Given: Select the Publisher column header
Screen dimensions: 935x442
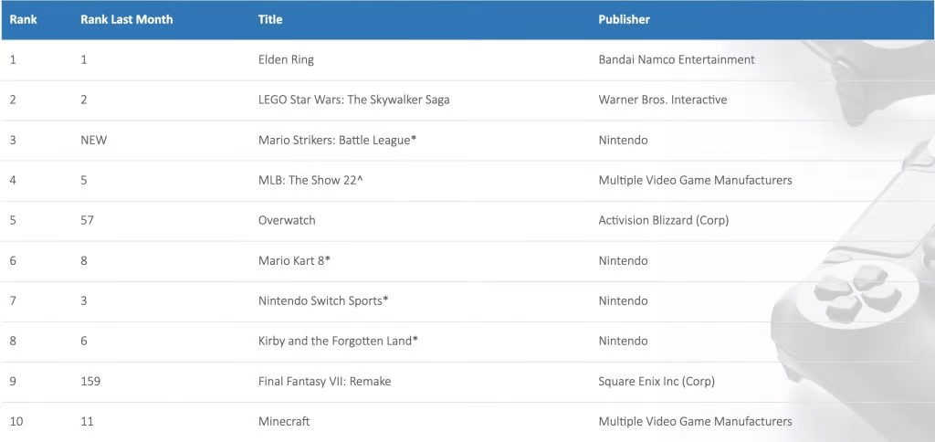Looking at the screenshot, I should 624,19.
